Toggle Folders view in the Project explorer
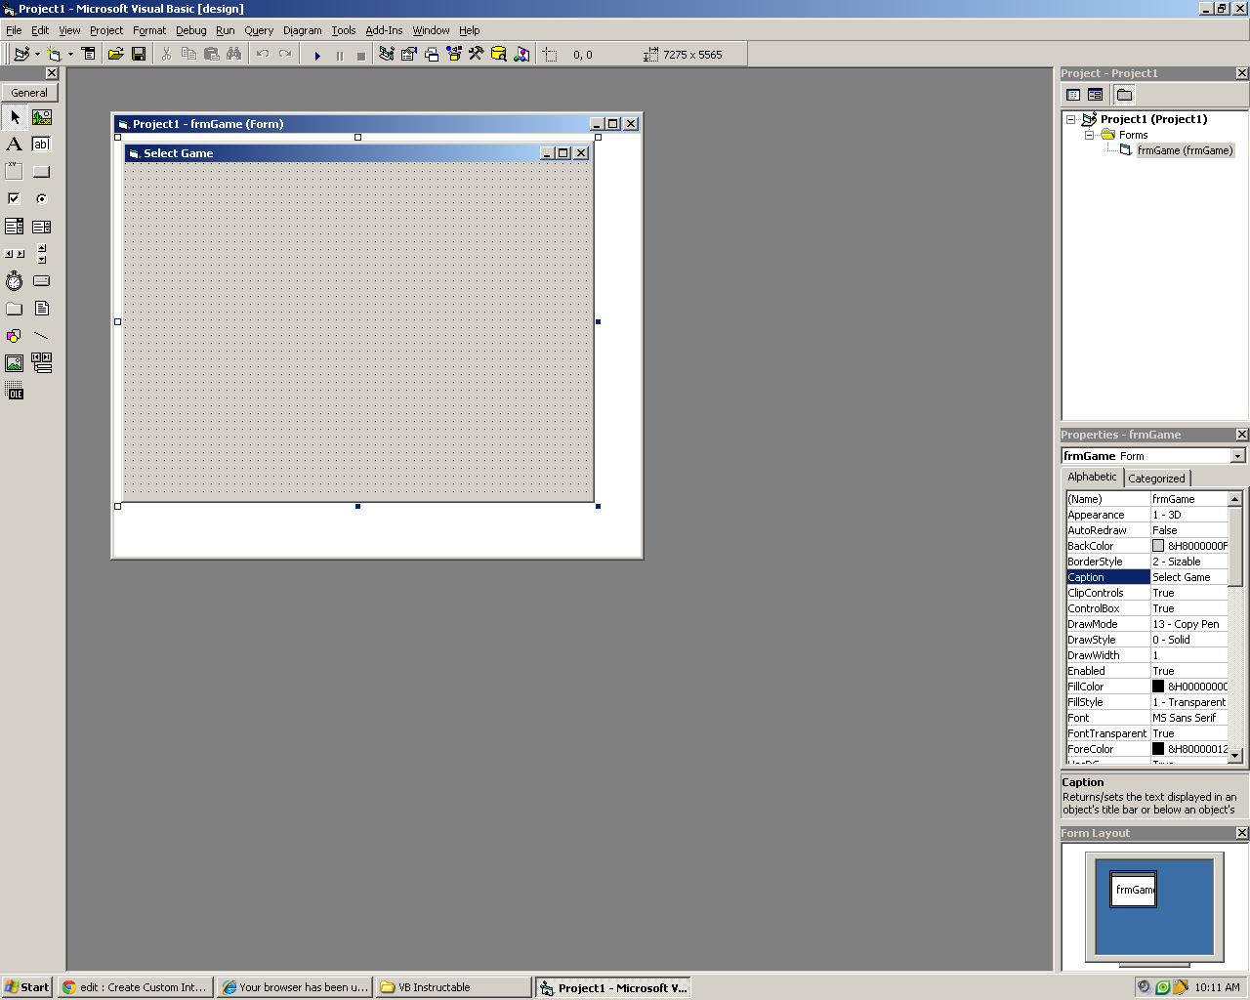Screen dimensions: 1250x1000 point(1124,95)
